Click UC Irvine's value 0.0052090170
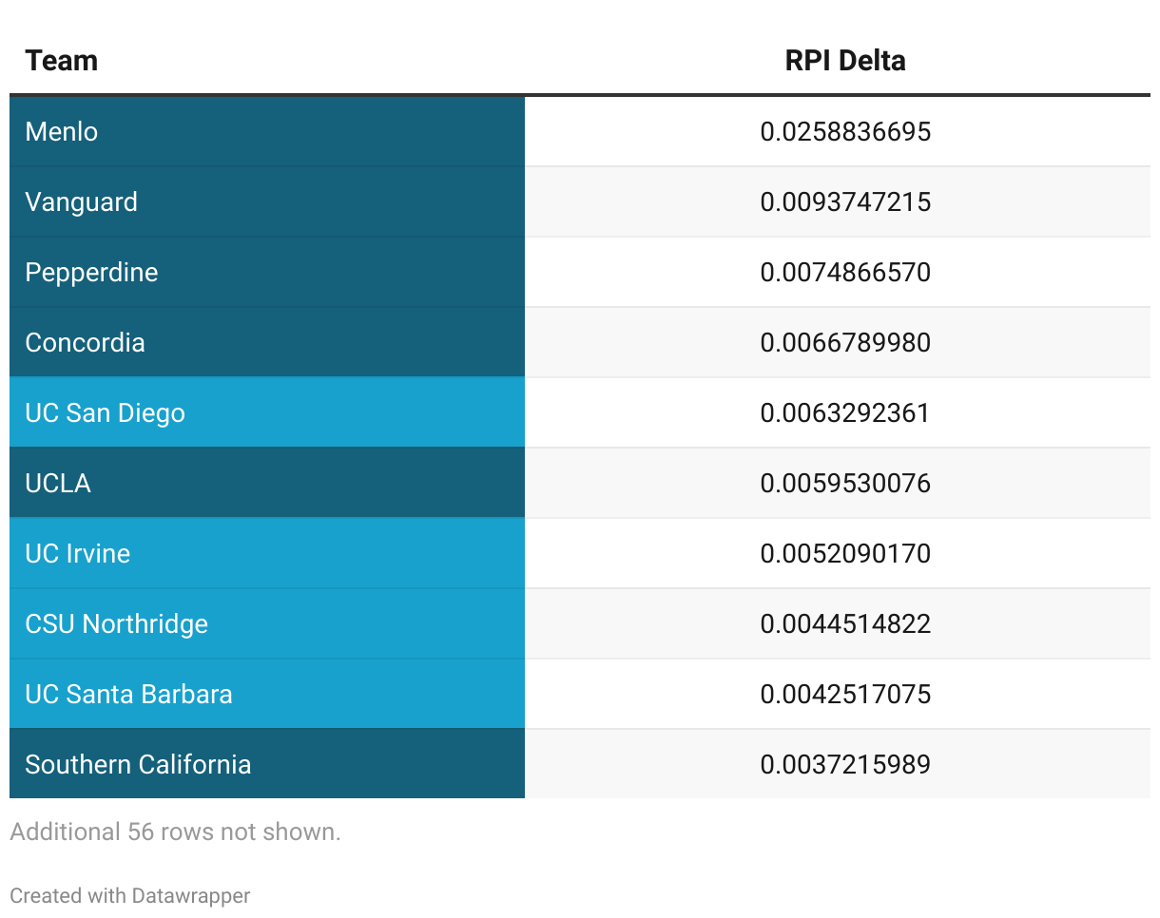 [x=845, y=553]
